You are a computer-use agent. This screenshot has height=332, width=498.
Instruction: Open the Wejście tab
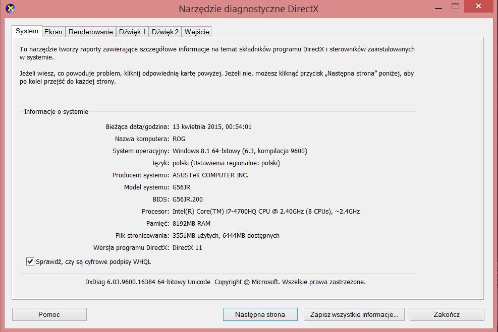coord(197,32)
